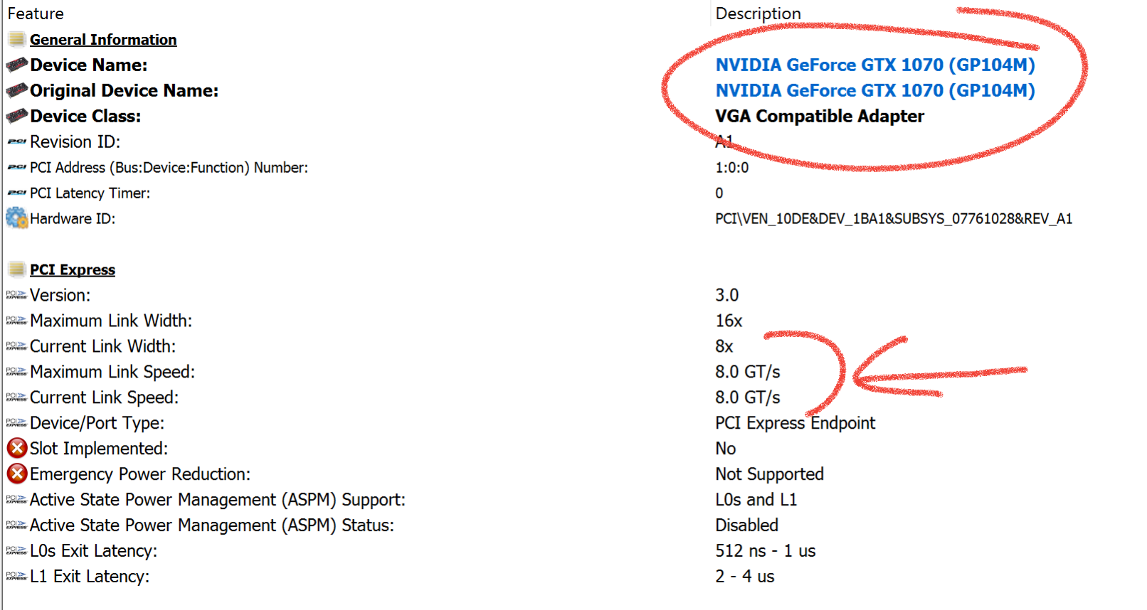Click the PCI icon beside Revision ID
1147x610 pixels.
coord(16,142)
